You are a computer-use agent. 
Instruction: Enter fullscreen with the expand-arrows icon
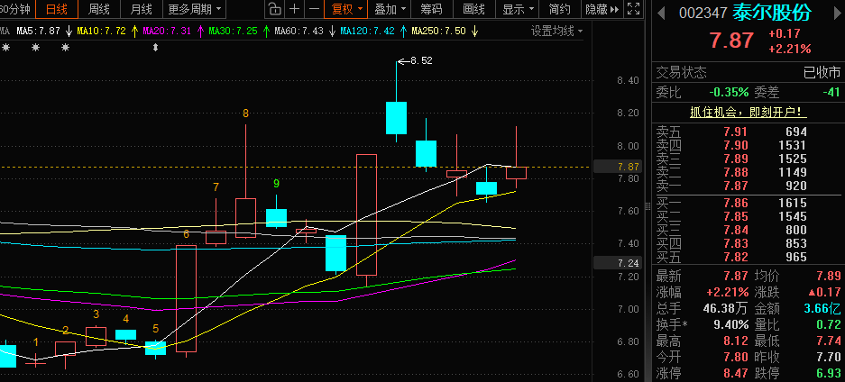coord(634,9)
